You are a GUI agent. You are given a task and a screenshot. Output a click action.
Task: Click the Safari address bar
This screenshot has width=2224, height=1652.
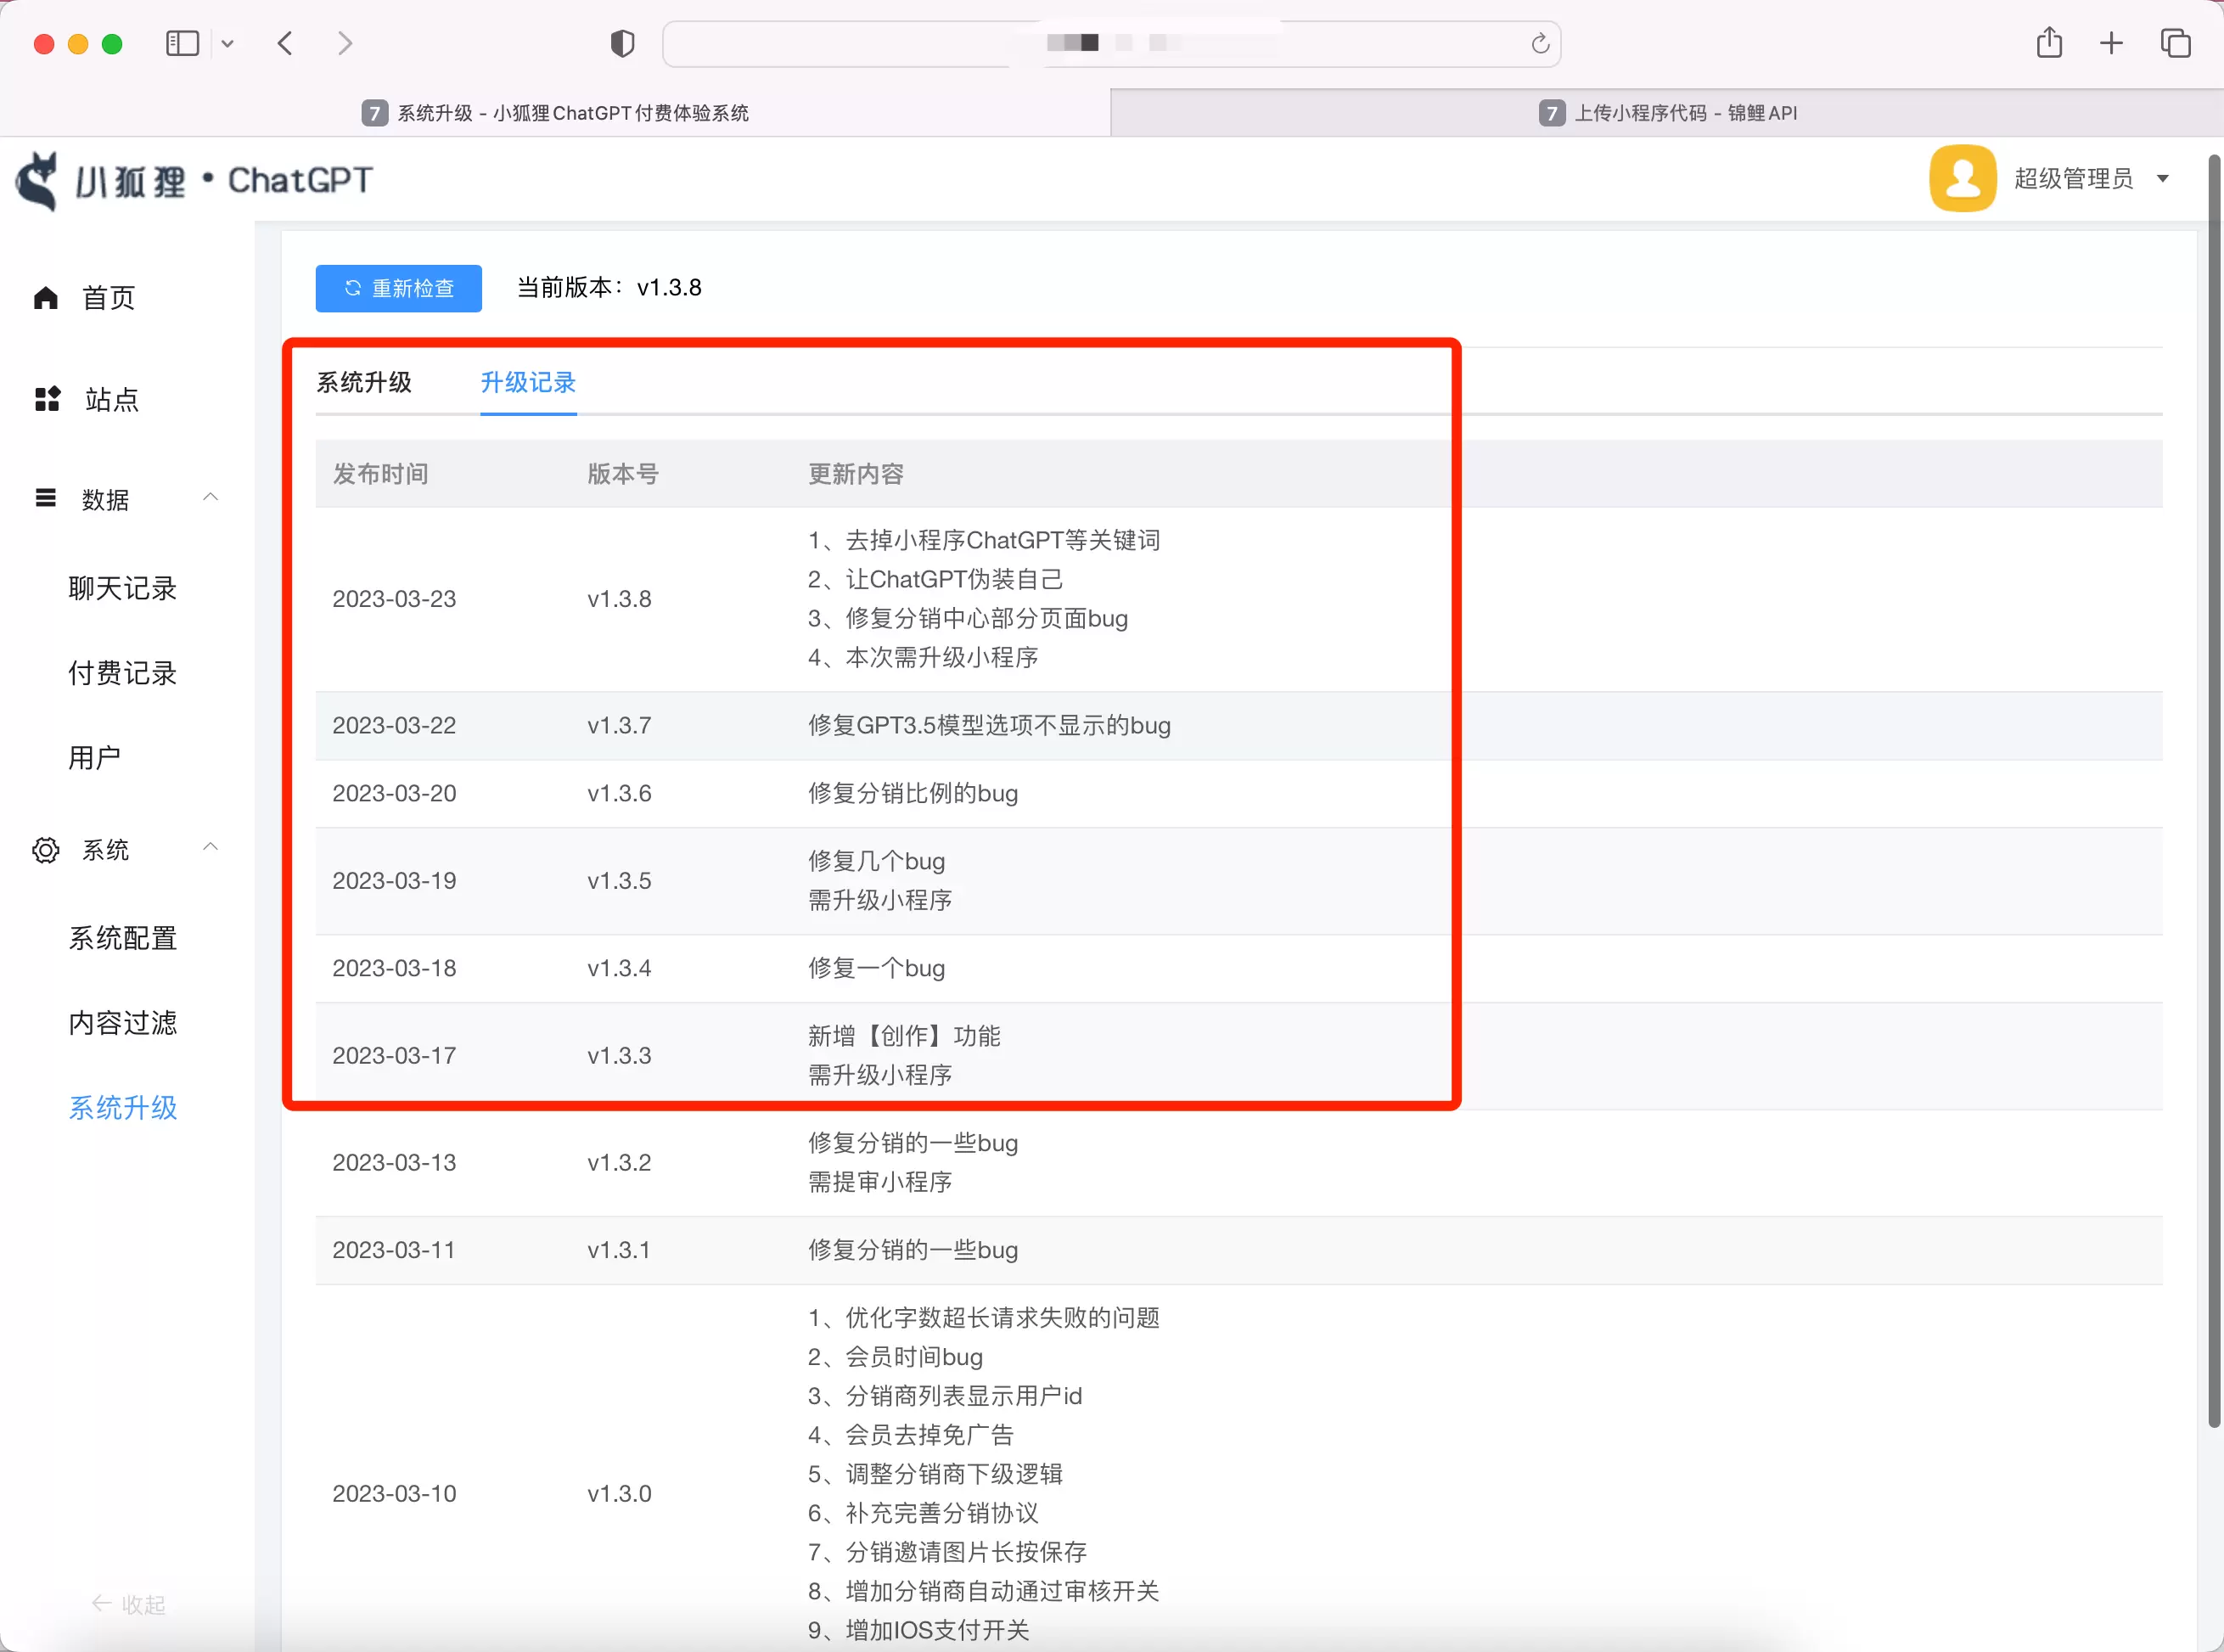tap(1111, 43)
